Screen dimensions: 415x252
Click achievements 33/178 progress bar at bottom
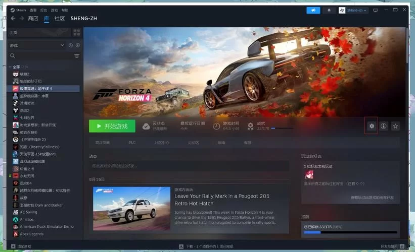point(350,232)
